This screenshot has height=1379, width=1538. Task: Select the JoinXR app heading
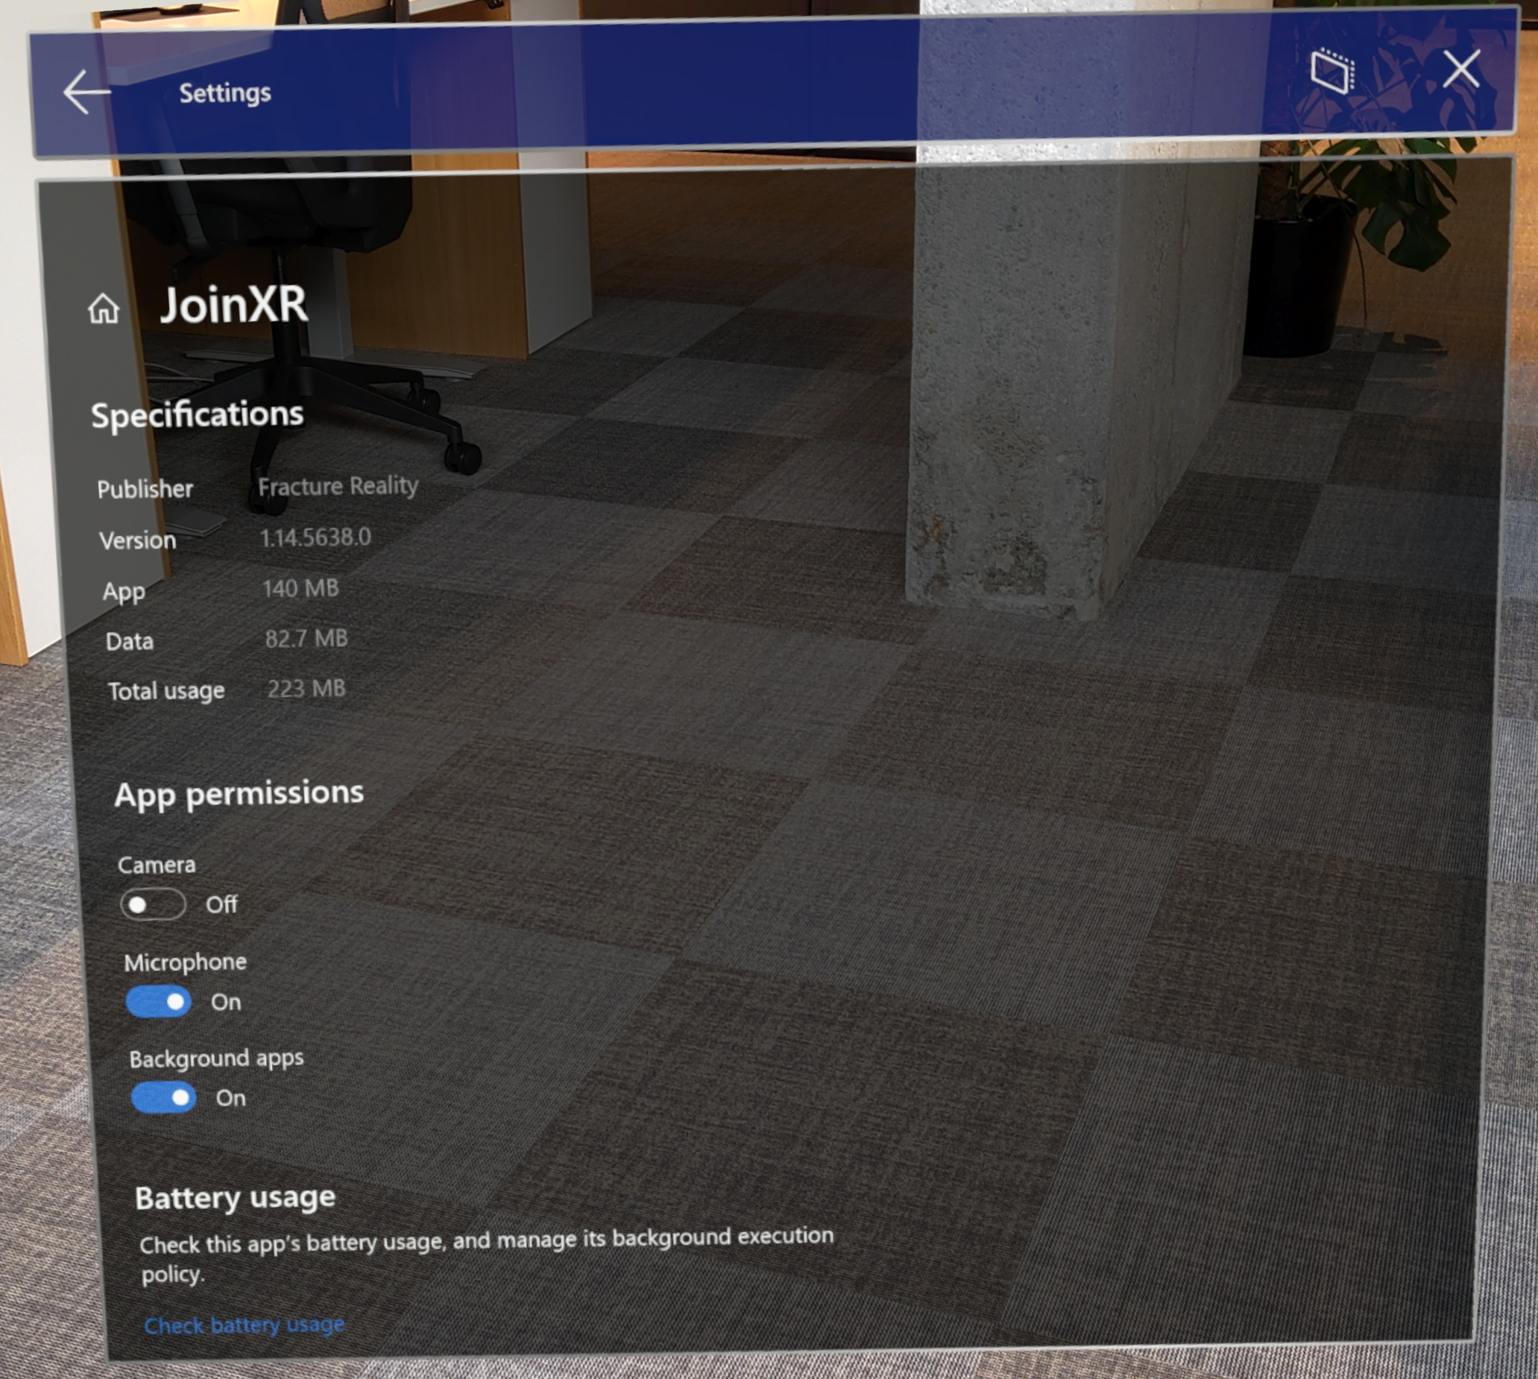click(x=233, y=305)
